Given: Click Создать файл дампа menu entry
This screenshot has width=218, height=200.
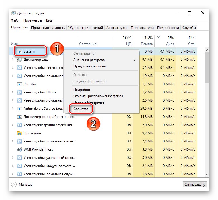Looking at the screenshot, I should click(101, 81).
